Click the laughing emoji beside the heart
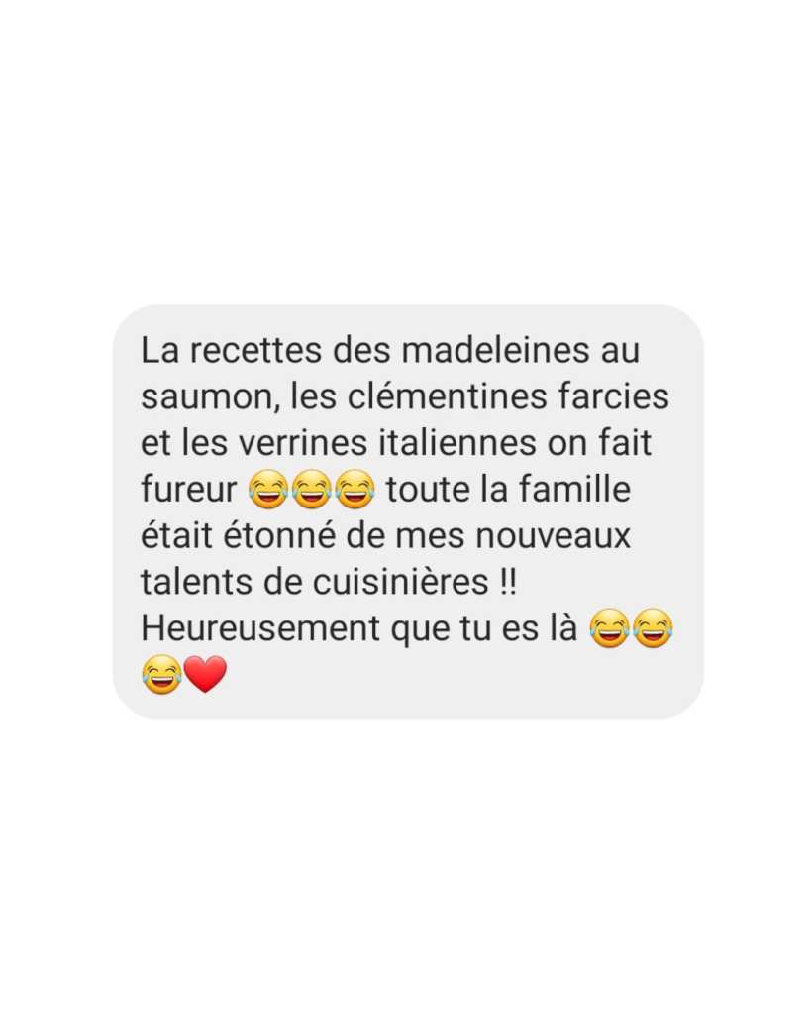The image size is (811, 1015). (x=161, y=674)
